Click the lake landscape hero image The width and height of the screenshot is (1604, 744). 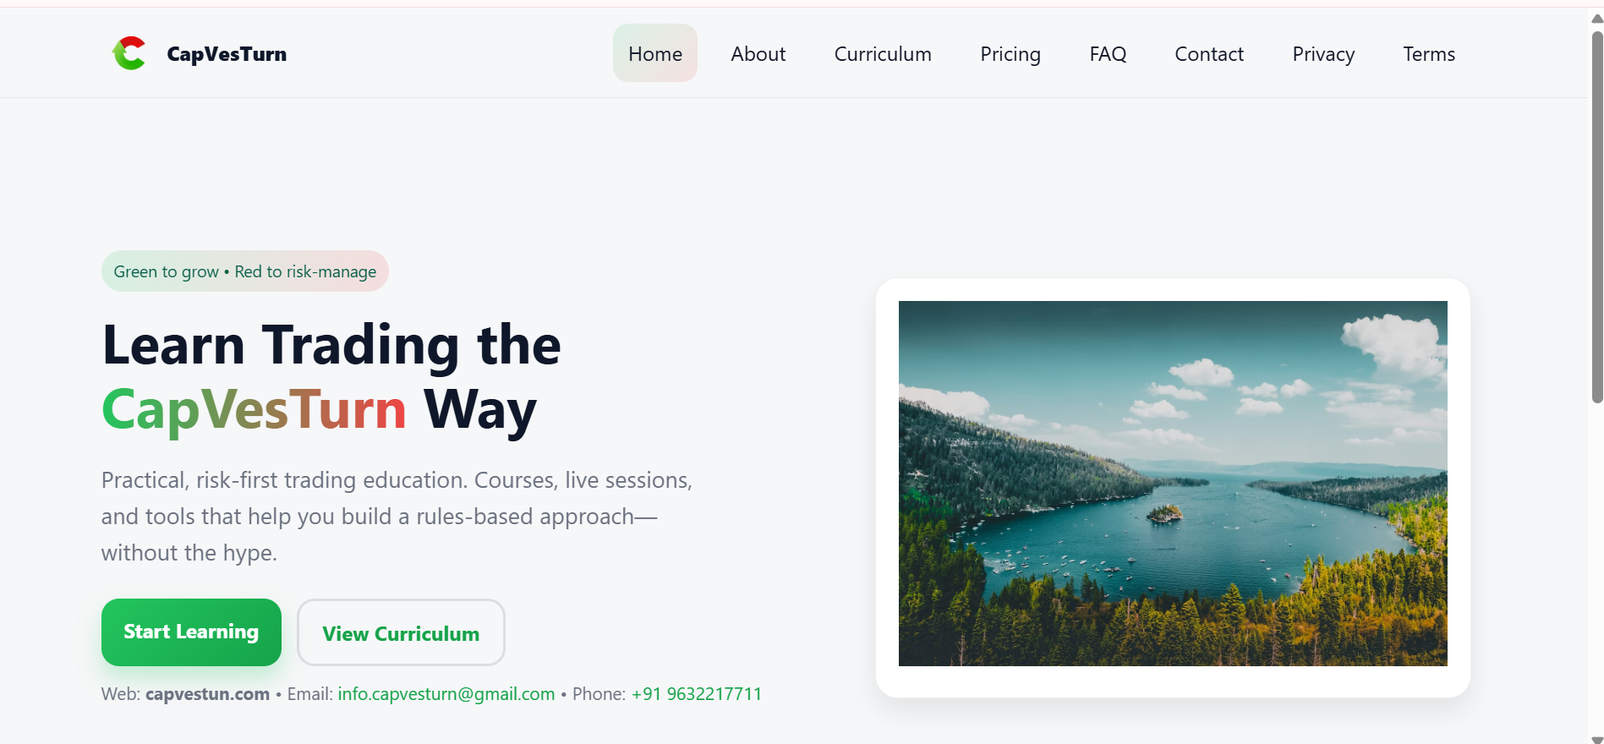[x=1173, y=484]
